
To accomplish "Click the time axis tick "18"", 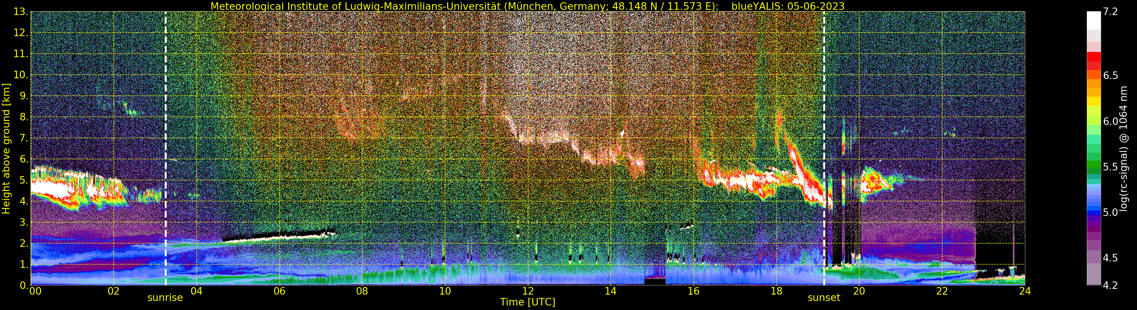I will coord(776,291).
